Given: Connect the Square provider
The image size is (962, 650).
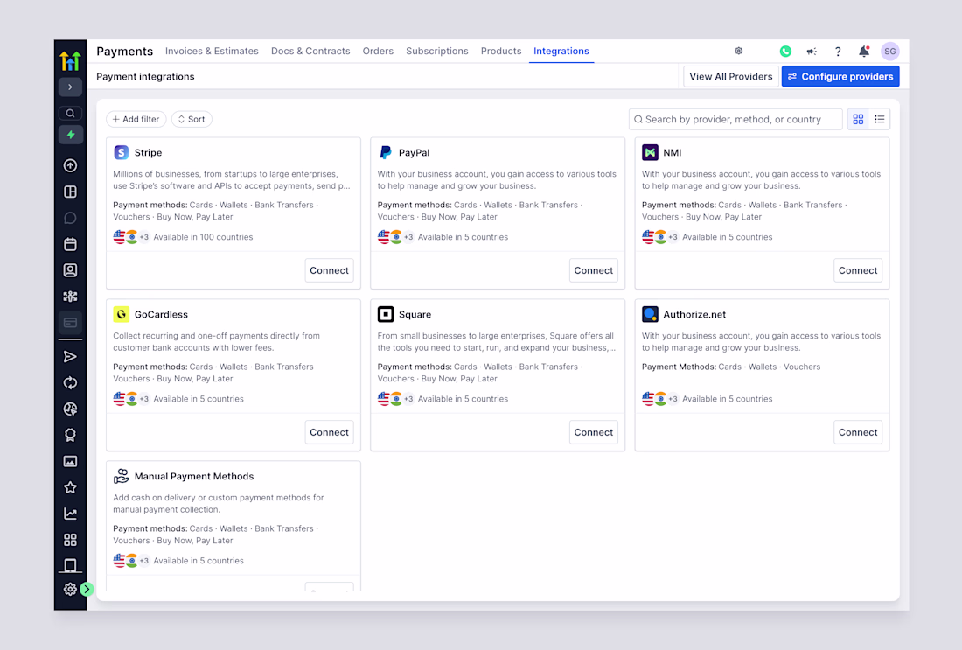Looking at the screenshot, I should (x=594, y=433).
